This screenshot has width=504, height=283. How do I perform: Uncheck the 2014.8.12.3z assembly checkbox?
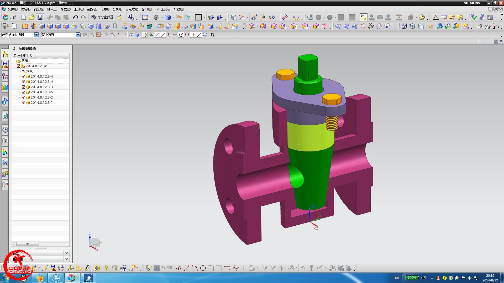pos(19,66)
